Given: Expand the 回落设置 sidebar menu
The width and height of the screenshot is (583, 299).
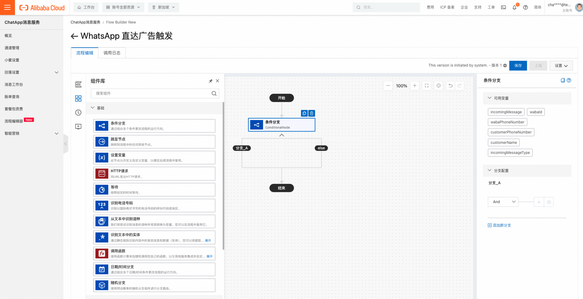Looking at the screenshot, I should [57, 72].
